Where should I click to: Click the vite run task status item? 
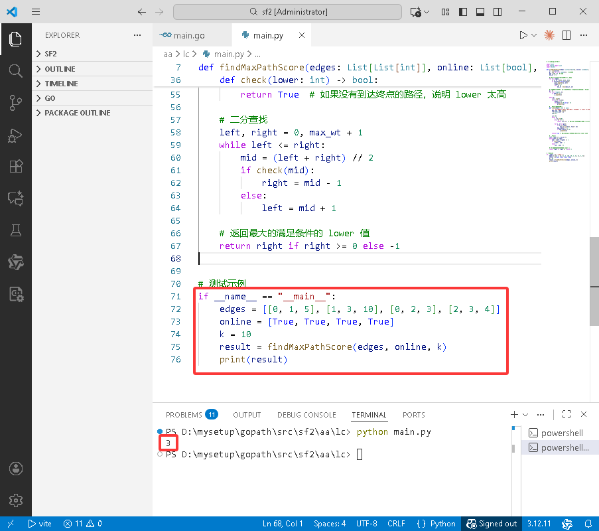[x=40, y=523]
